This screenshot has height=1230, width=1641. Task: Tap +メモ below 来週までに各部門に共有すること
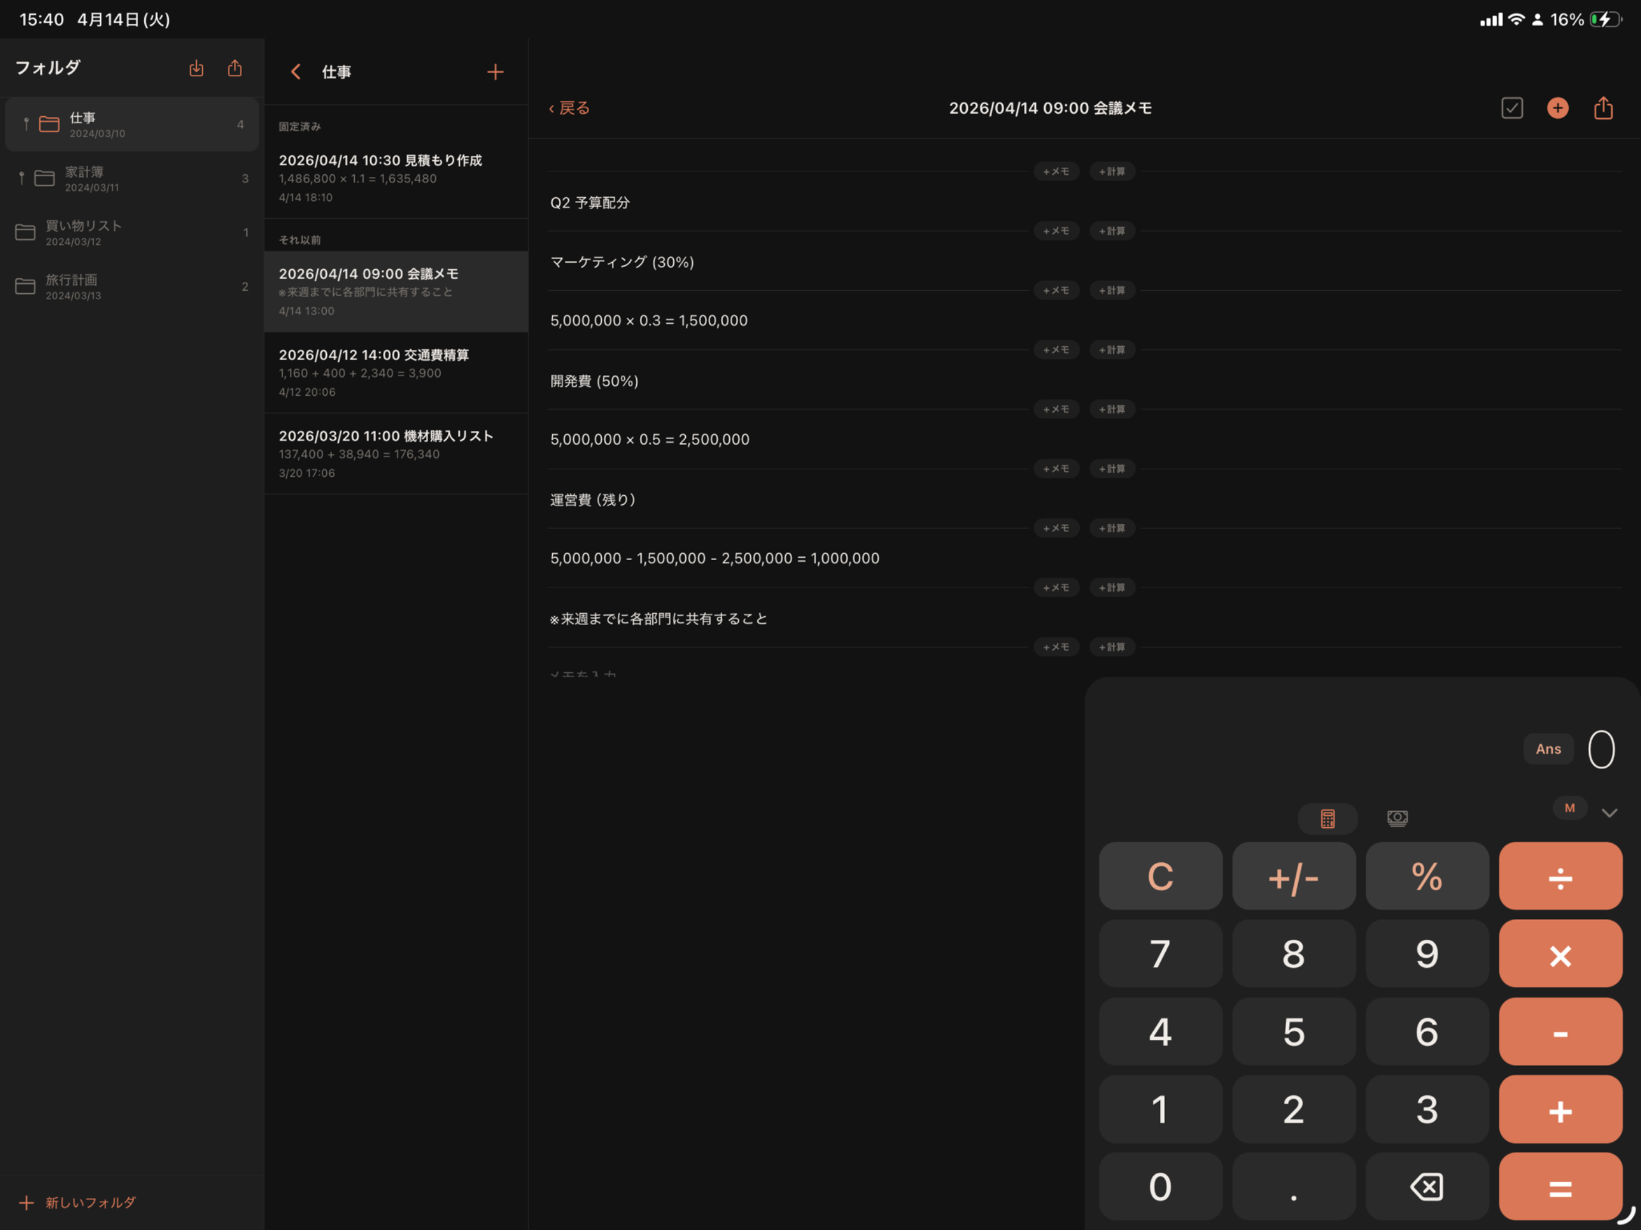pos(1055,647)
